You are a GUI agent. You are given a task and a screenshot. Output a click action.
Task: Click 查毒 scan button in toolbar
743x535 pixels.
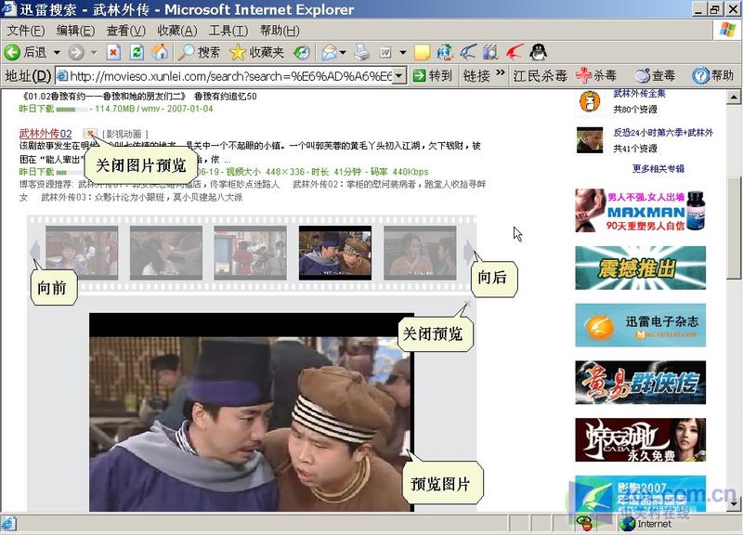coord(655,75)
